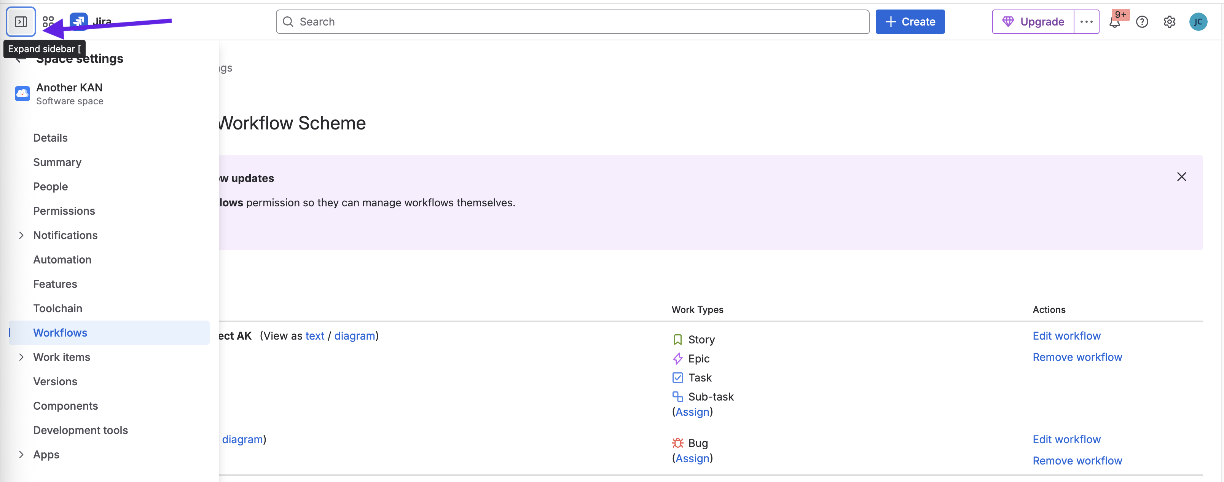Expand the Apps section
The height and width of the screenshot is (482, 1224).
point(21,455)
